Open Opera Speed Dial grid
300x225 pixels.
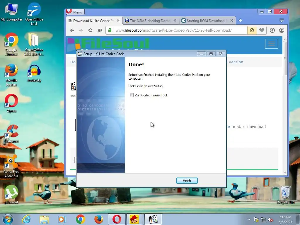tap(100, 30)
